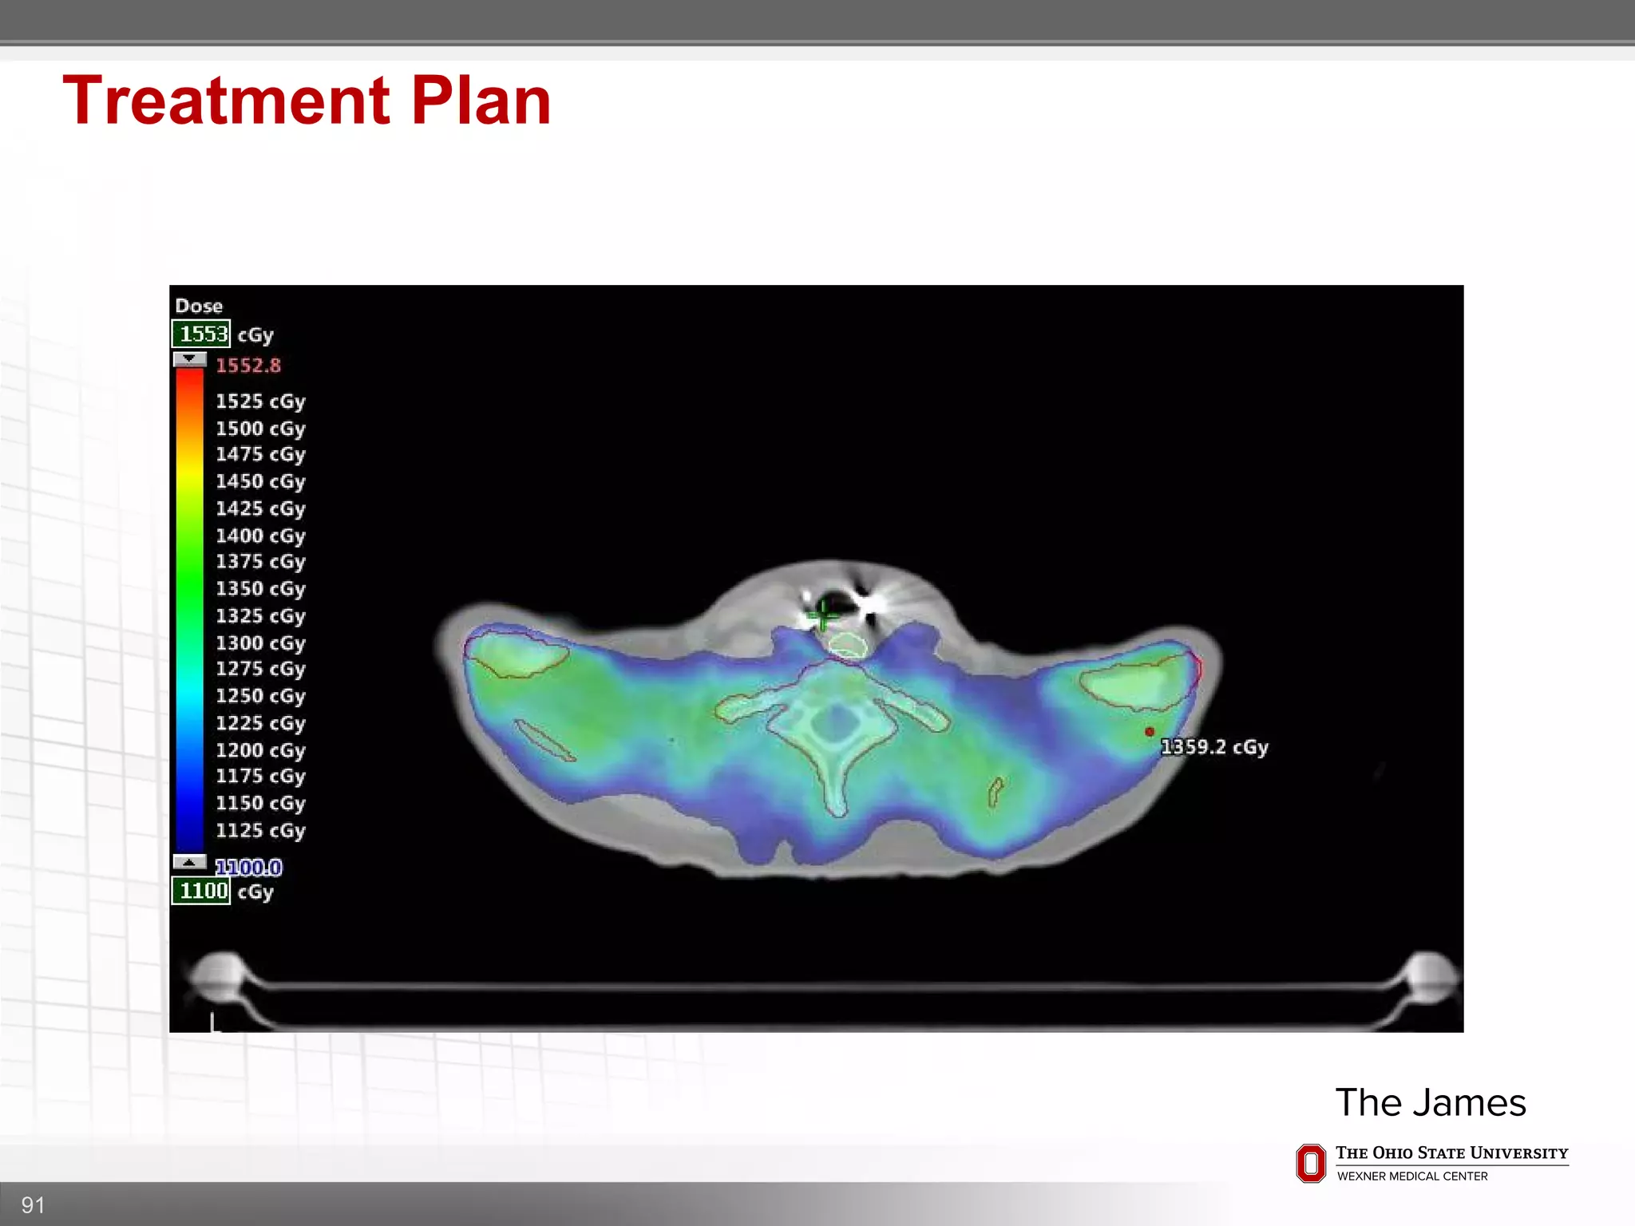Screen dimensions: 1635x1226
Task: Click the 1450 cGy scale label
Action: pyautogui.click(x=260, y=481)
